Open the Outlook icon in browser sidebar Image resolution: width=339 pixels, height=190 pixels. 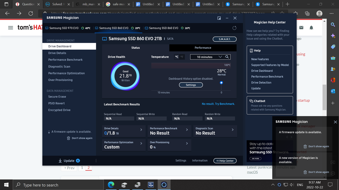333,91
